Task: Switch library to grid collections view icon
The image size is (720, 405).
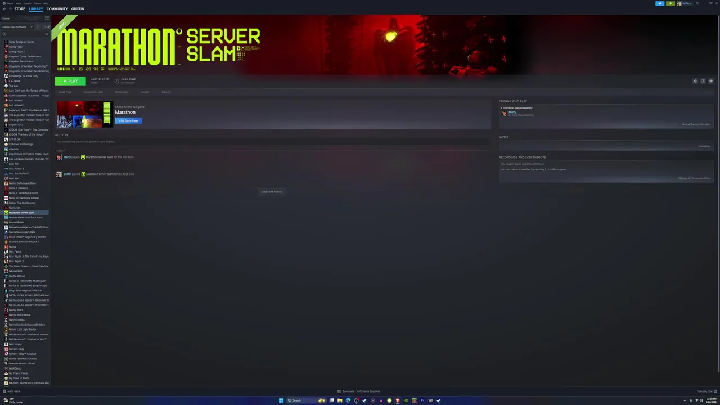Action: click(x=47, y=19)
